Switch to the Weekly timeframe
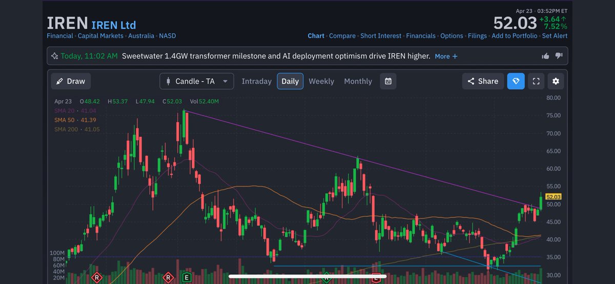Viewport: 615px width, 284px height. tap(321, 81)
